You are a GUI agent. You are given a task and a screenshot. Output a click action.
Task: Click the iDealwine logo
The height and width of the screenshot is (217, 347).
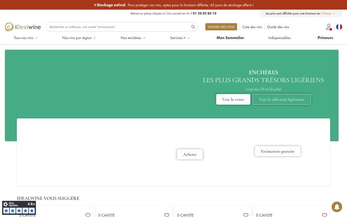point(23,27)
